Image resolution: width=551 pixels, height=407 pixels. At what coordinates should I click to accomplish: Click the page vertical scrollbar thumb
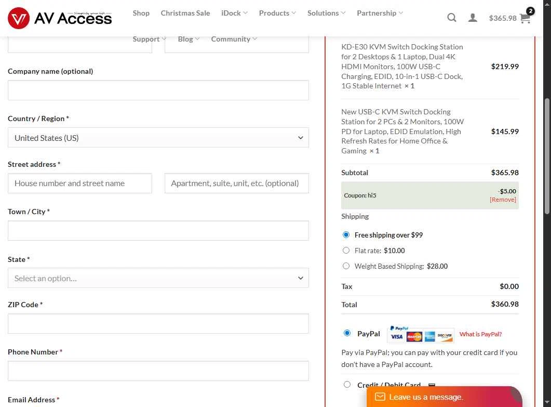point(547,156)
